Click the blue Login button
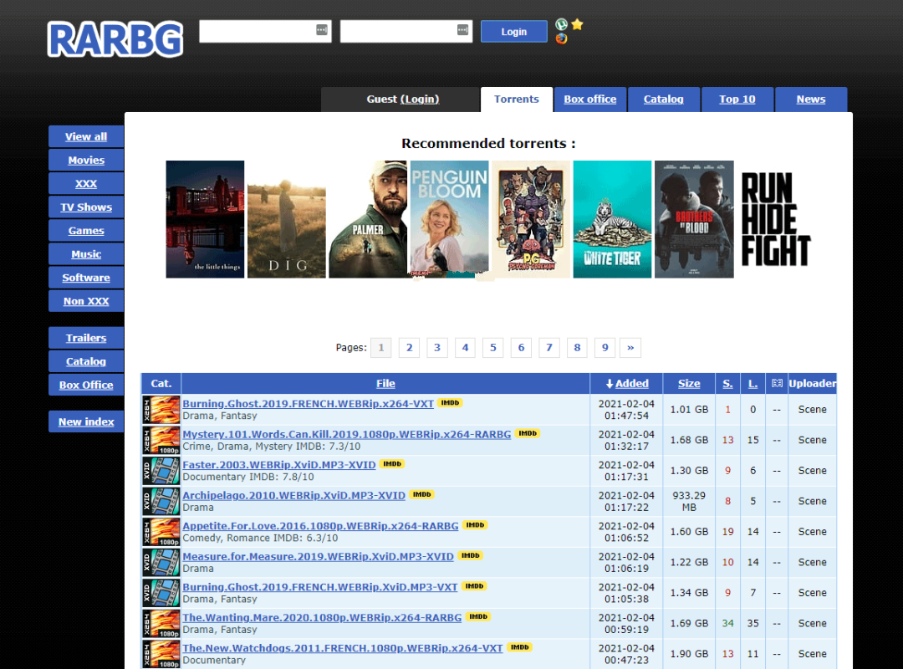Image resolution: width=903 pixels, height=669 pixels. tap(513, 32)
